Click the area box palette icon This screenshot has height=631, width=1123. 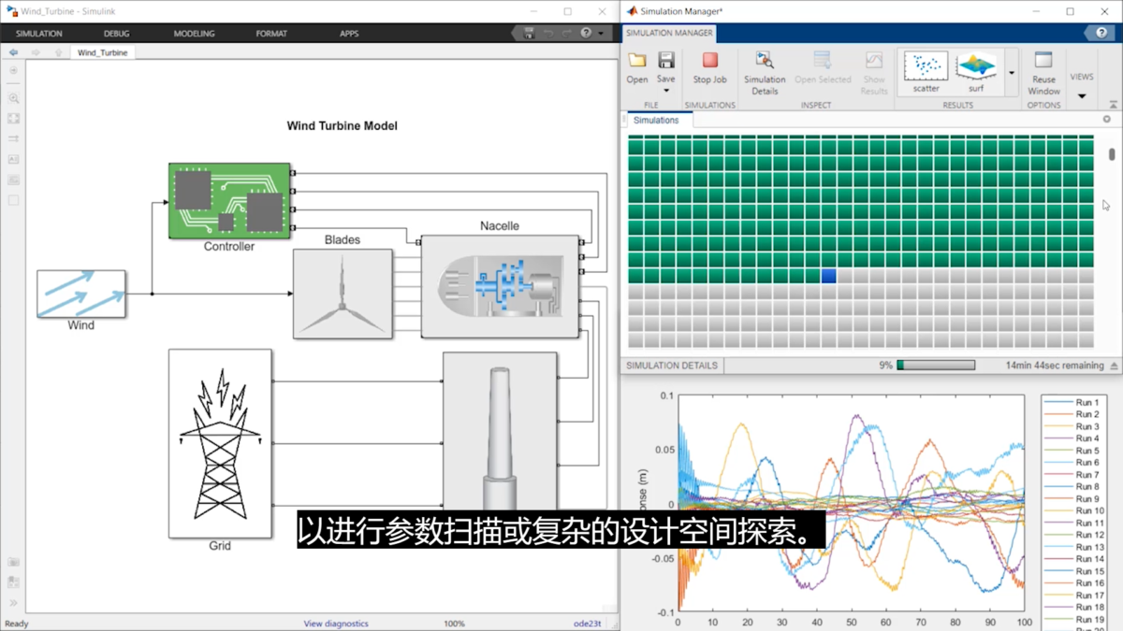[x=13, y=200]
